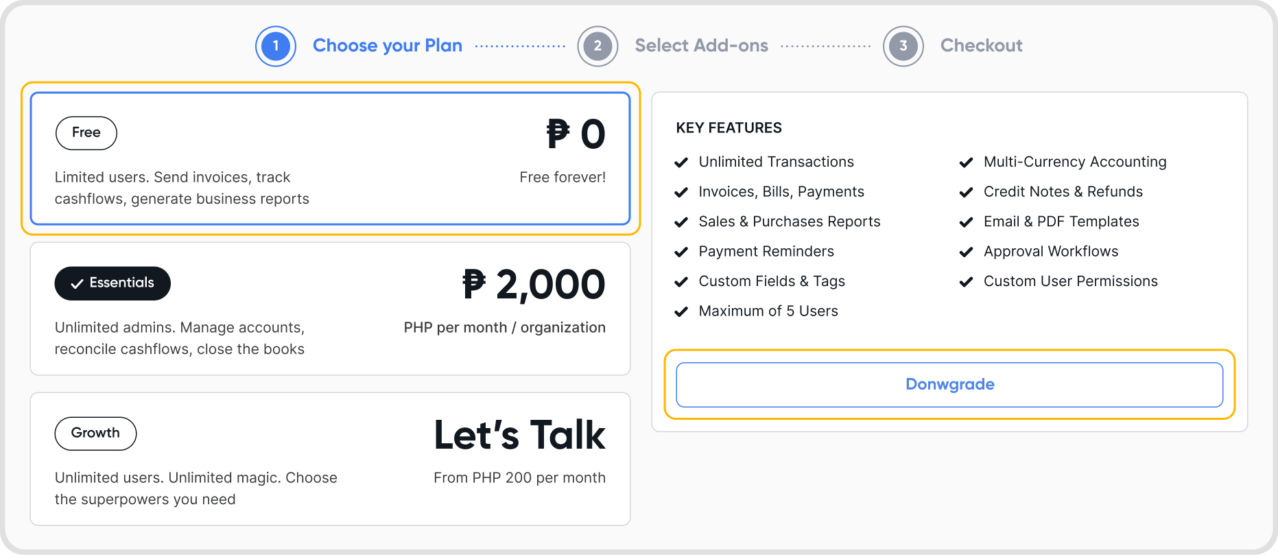Click step 2 circle icon
This screenshot has height=555, width=1278.
[x=597, y=46]
